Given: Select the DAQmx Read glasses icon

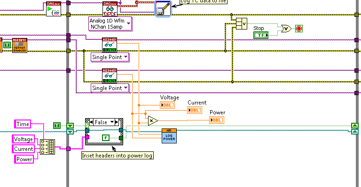Looking at the screenshot, I should 110,9.
